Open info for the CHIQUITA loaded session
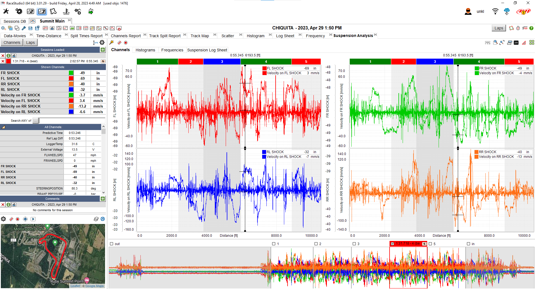535x289 pixels. [x=8, y=56]
